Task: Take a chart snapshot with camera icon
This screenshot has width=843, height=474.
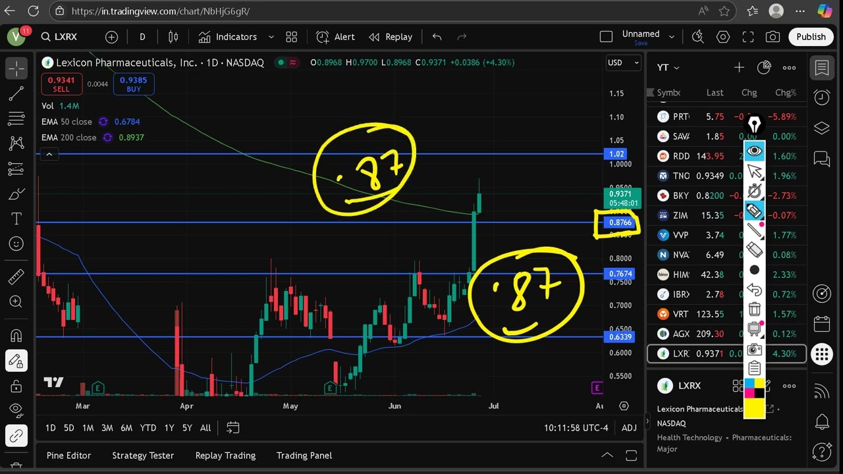Action: (x=773, y=37)
